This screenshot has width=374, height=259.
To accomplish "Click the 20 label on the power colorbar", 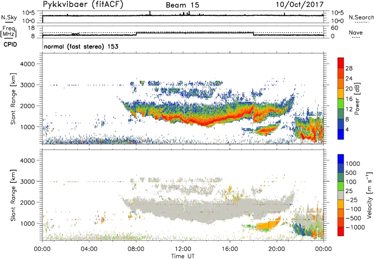I will pyautogui.click(x=349, y=89).
